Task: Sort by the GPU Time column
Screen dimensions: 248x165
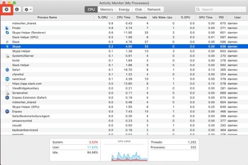Action: (x=205, y=17)
